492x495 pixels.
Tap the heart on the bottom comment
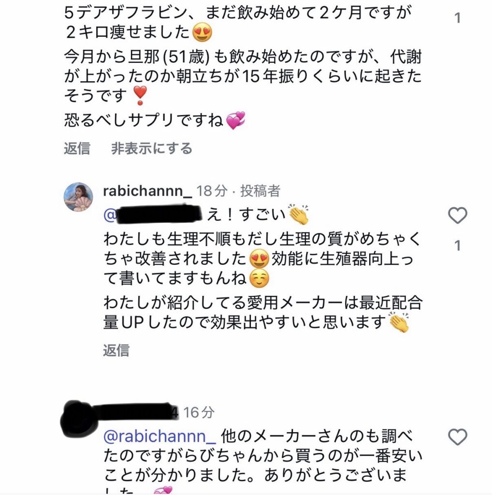click(457, 437)
